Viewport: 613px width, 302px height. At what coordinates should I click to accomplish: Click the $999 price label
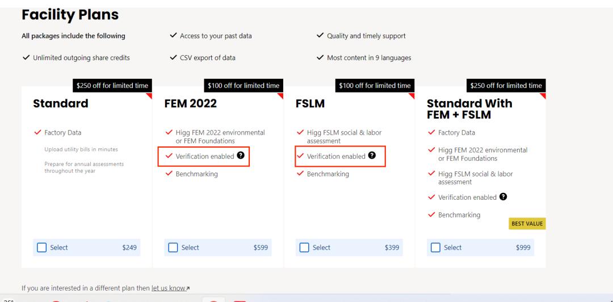pyautogui.click(x=524, y=248)
